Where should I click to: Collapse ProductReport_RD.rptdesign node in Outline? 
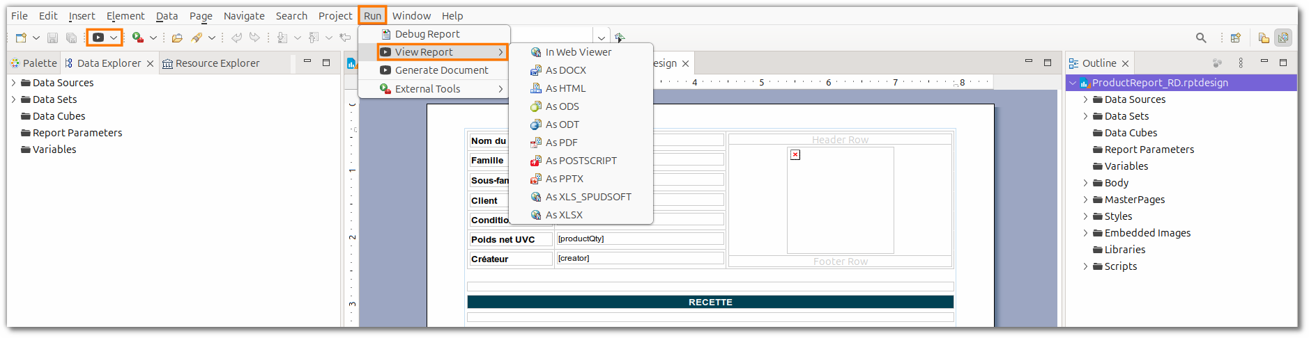coord(1073,83)
